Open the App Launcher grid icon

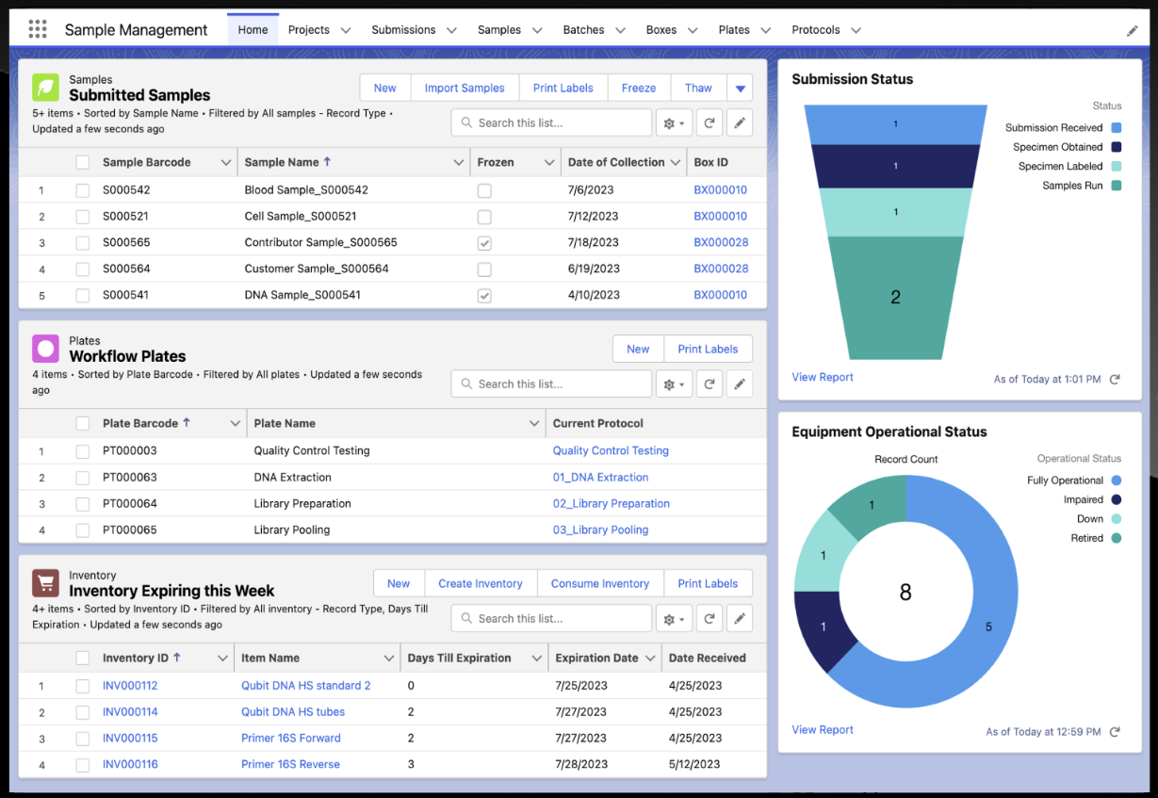[38, 29]
